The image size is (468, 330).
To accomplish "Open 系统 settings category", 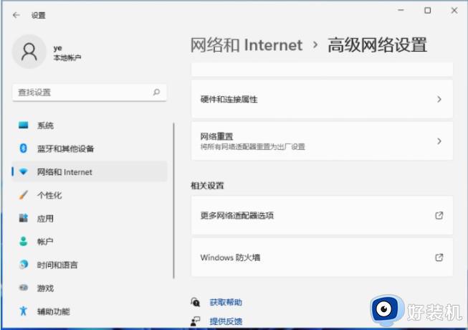I will click(90, 126).
